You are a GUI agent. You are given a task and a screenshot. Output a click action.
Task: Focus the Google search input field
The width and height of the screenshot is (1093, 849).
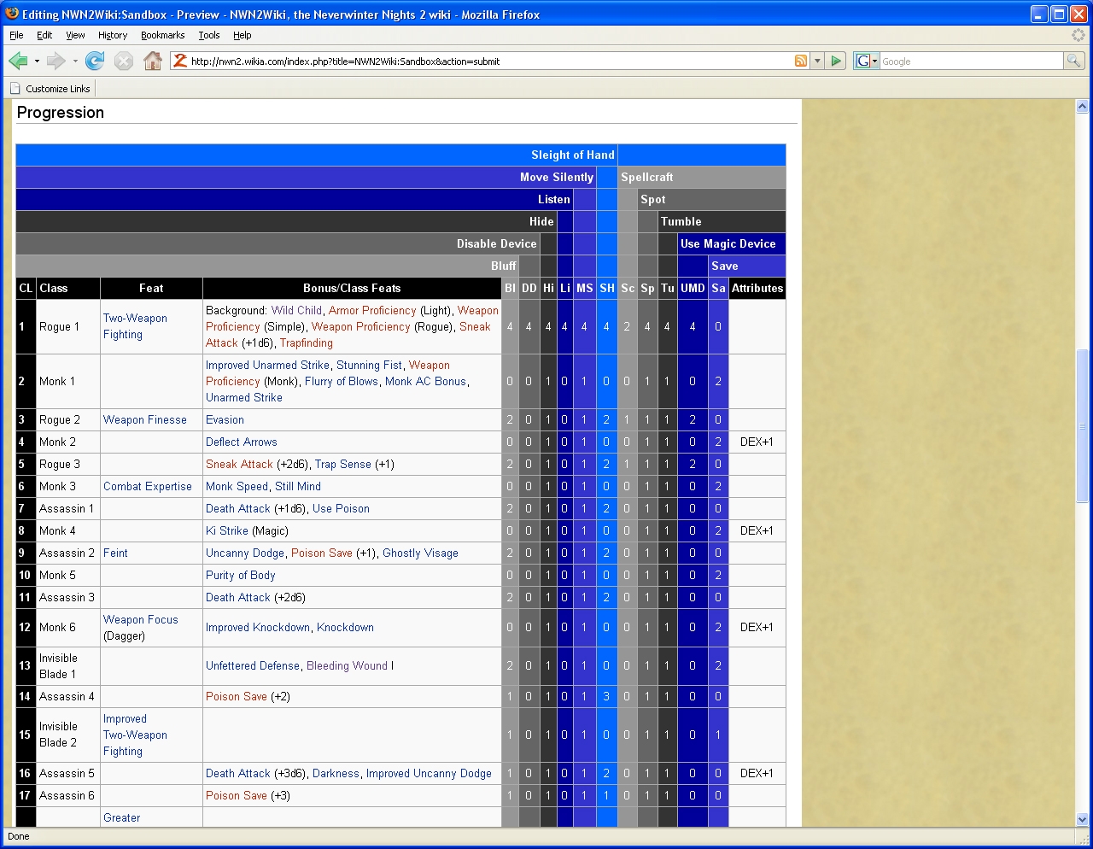[x=970, y=61]
